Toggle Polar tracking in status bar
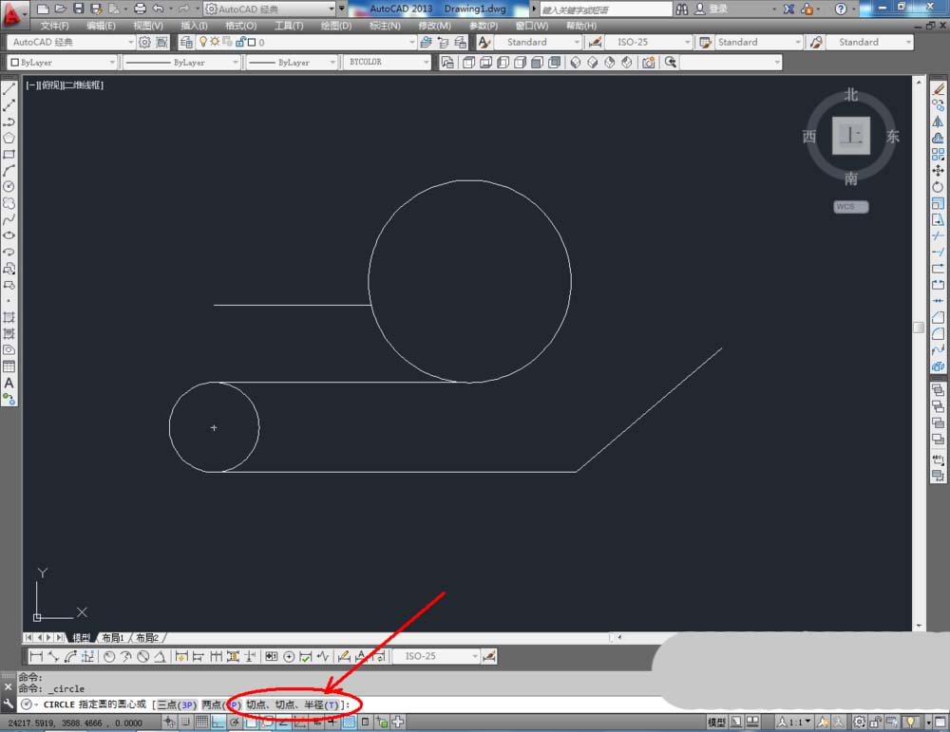950x732 pixels. [x=235, y=722]
